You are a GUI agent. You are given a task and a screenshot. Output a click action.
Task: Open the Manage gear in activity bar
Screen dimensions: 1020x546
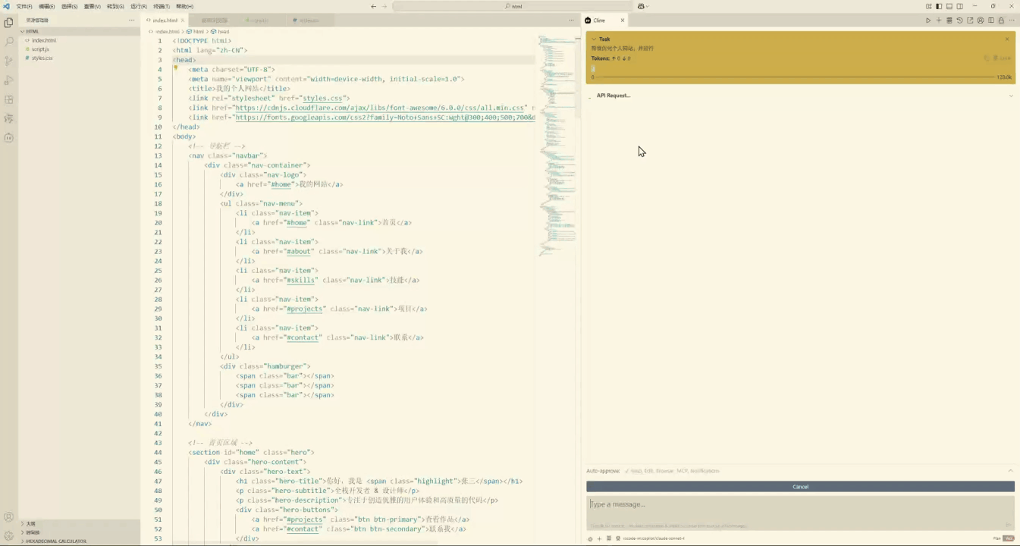(9, 535)
